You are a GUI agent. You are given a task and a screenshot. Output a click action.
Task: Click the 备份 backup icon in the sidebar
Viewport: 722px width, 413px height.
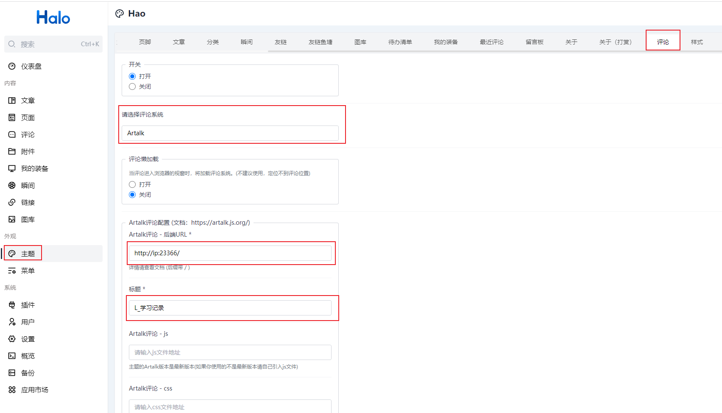coord(12,373)
